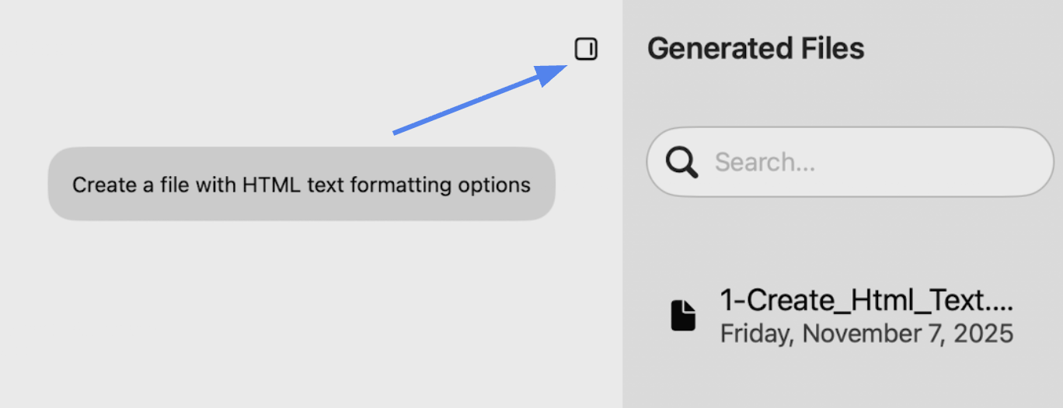Select the Friday, November 7, 2025 date line

pos(866,334)
